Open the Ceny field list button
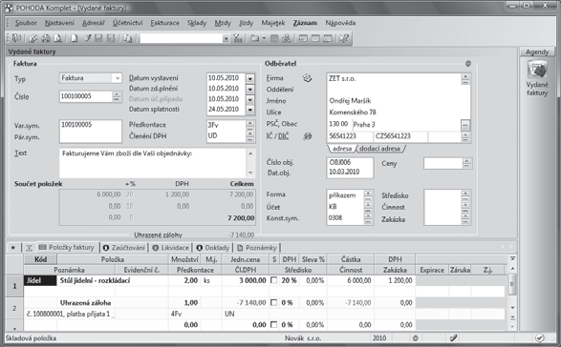 click(466, 164)
